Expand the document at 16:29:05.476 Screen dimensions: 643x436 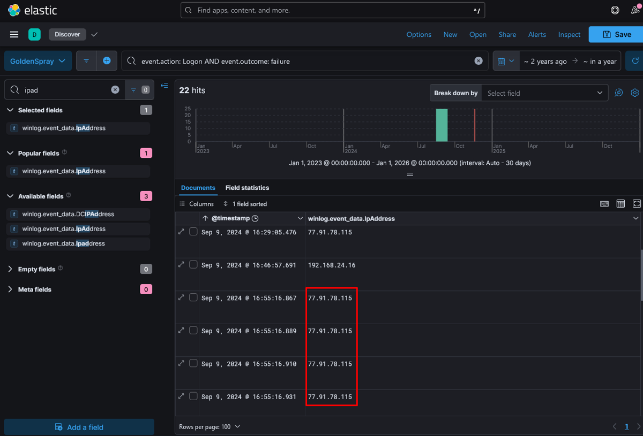pyautogui.click(x=182, y=232)
